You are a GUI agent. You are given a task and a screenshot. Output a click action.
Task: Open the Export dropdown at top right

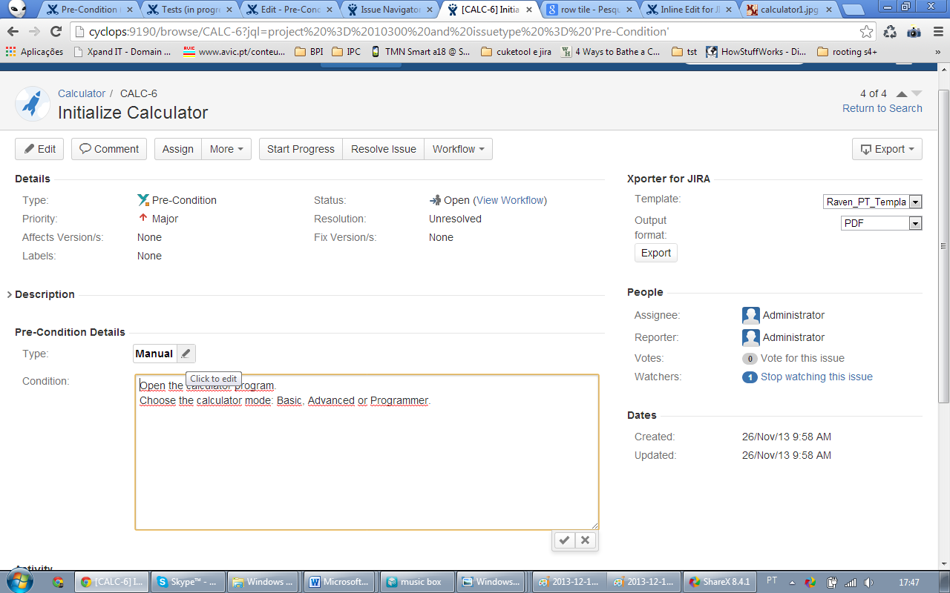tap(887, 149)
